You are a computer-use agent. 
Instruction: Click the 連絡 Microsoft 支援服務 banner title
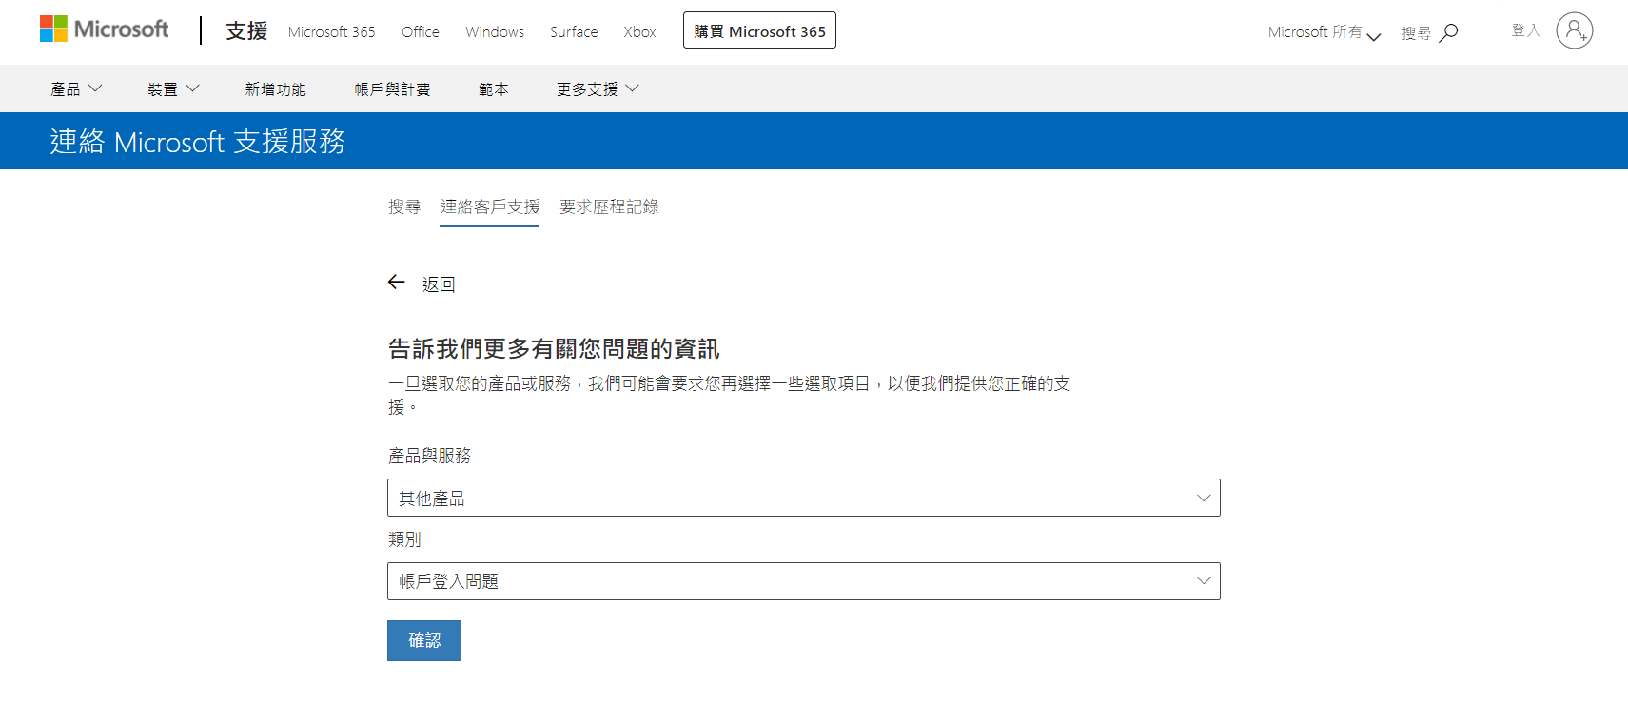[x=198, y=142]
